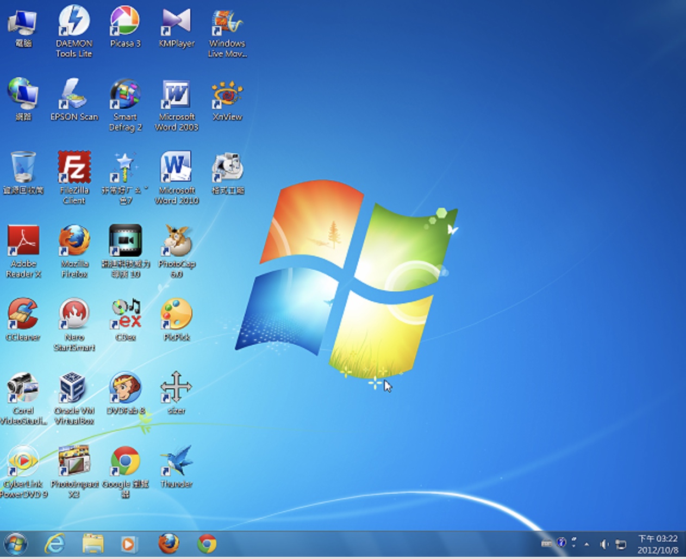Select the sizer desktop shortcut

[177, 394]
